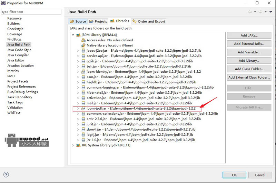The height and width of the screenshot is (183, 276).
Task: Open the Order and Export tab
Action: [149, 21]
